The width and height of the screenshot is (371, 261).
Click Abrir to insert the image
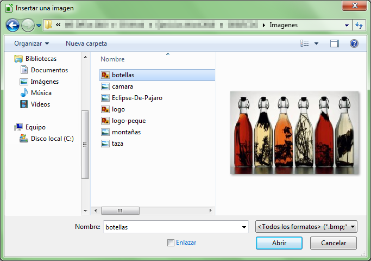tap(279, 243)
